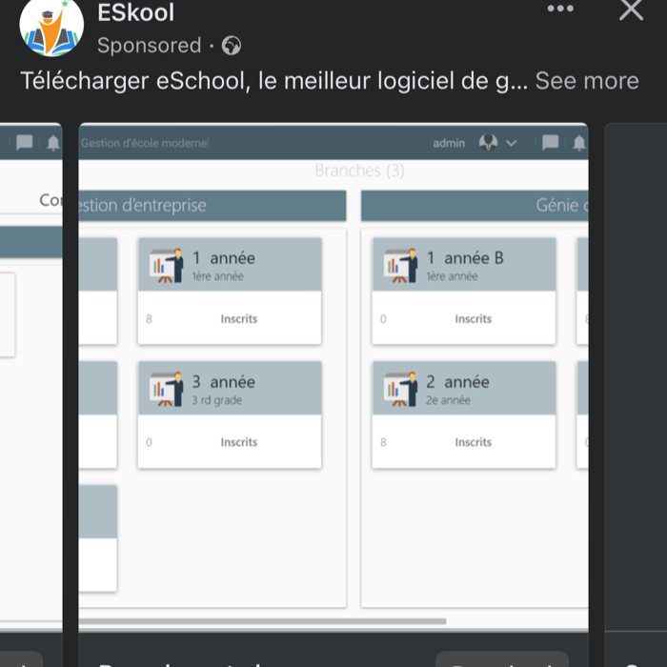The width and height of the screenshot is (667, 667).
Task: Click the Gestion d'école moderne title field
Action: point(145,143)
